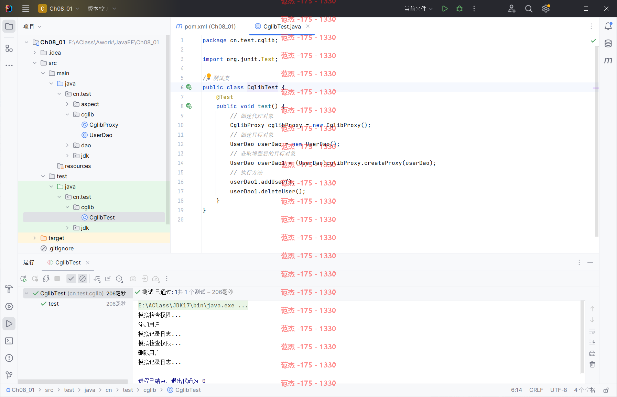Click the 6:14 cursor position indicator
The width and height of the screenshot is (617, 397).
pyautogui.click(x=516, y=390)
